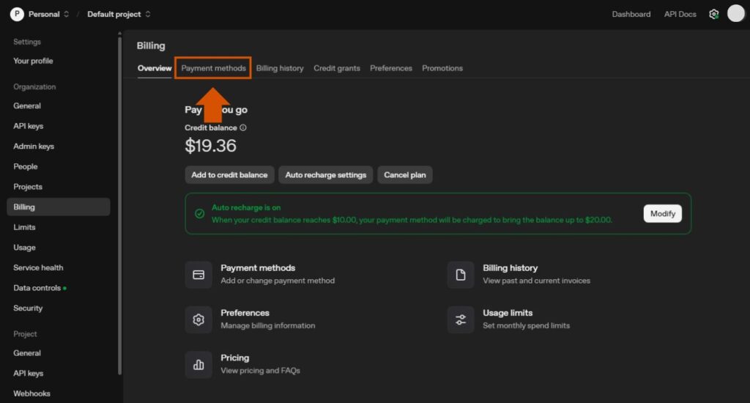The image size is (750, 403).
Task: Click the Preferences gear icon
Action: tap(198, 319)
